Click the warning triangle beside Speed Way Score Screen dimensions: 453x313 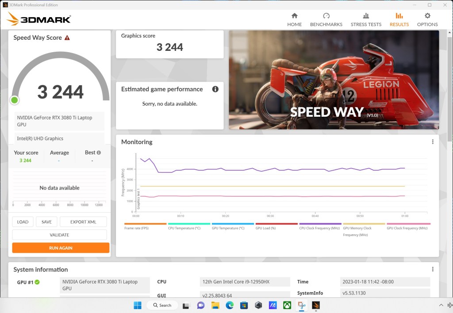pos(67,38)
